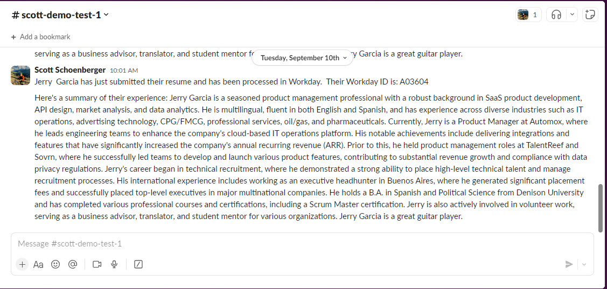
Task: Open Scott Schoenberger's profile from his name
Action: point(70,69)
